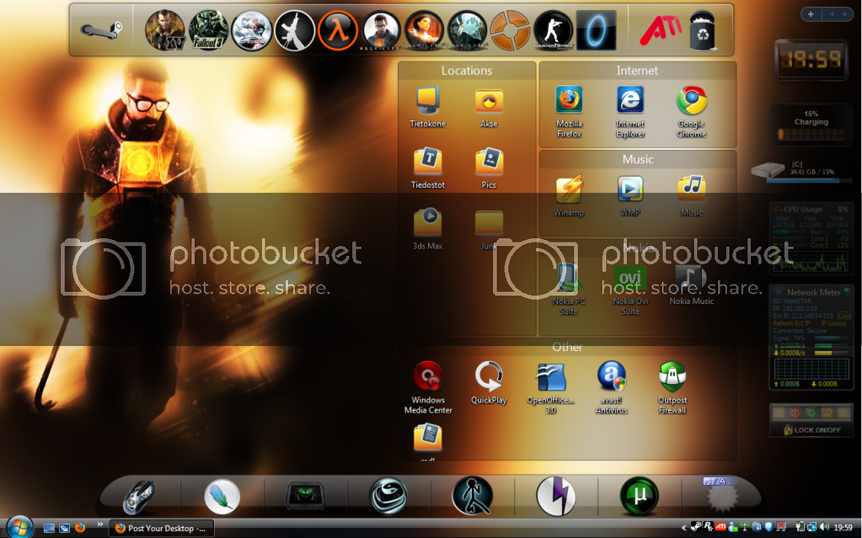Image resolution: width=862 pixels, height=538 pixels.
Task: Launch Windows Media Center
Action: pos(428,388)
